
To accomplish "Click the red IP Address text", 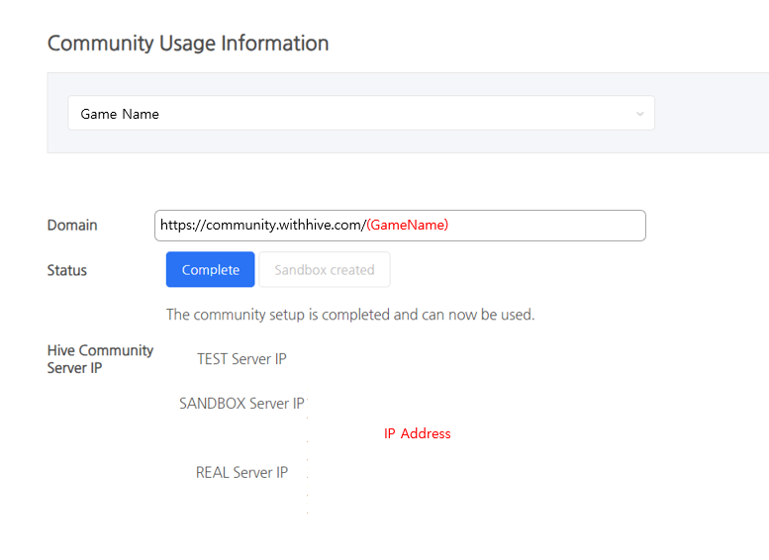I will (x=418, y=433).
